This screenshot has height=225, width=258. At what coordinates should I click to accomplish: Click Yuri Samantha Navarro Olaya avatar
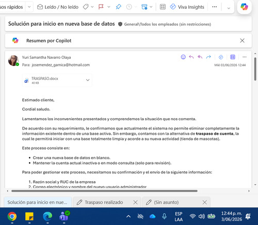pos(13,60)
